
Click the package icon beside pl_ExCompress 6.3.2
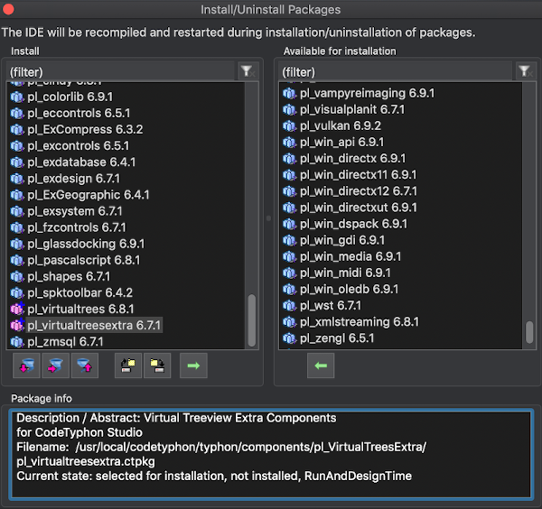(x=17, y=129)
